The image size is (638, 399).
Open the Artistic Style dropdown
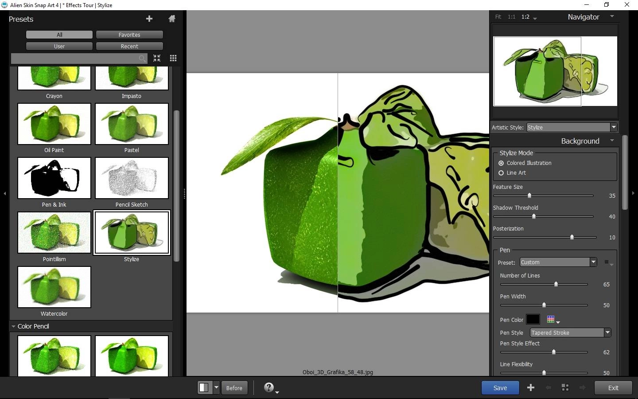point(572,127)
